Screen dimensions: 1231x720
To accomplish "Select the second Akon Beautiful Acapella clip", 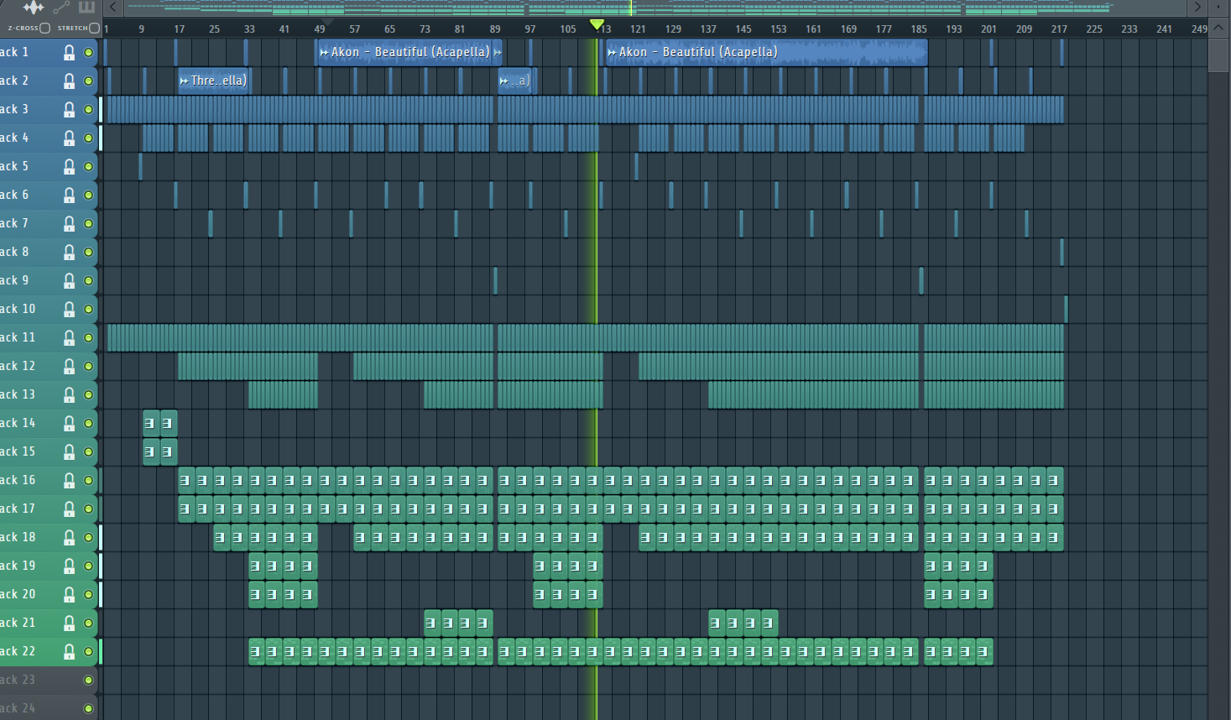I will click(765, 52).
